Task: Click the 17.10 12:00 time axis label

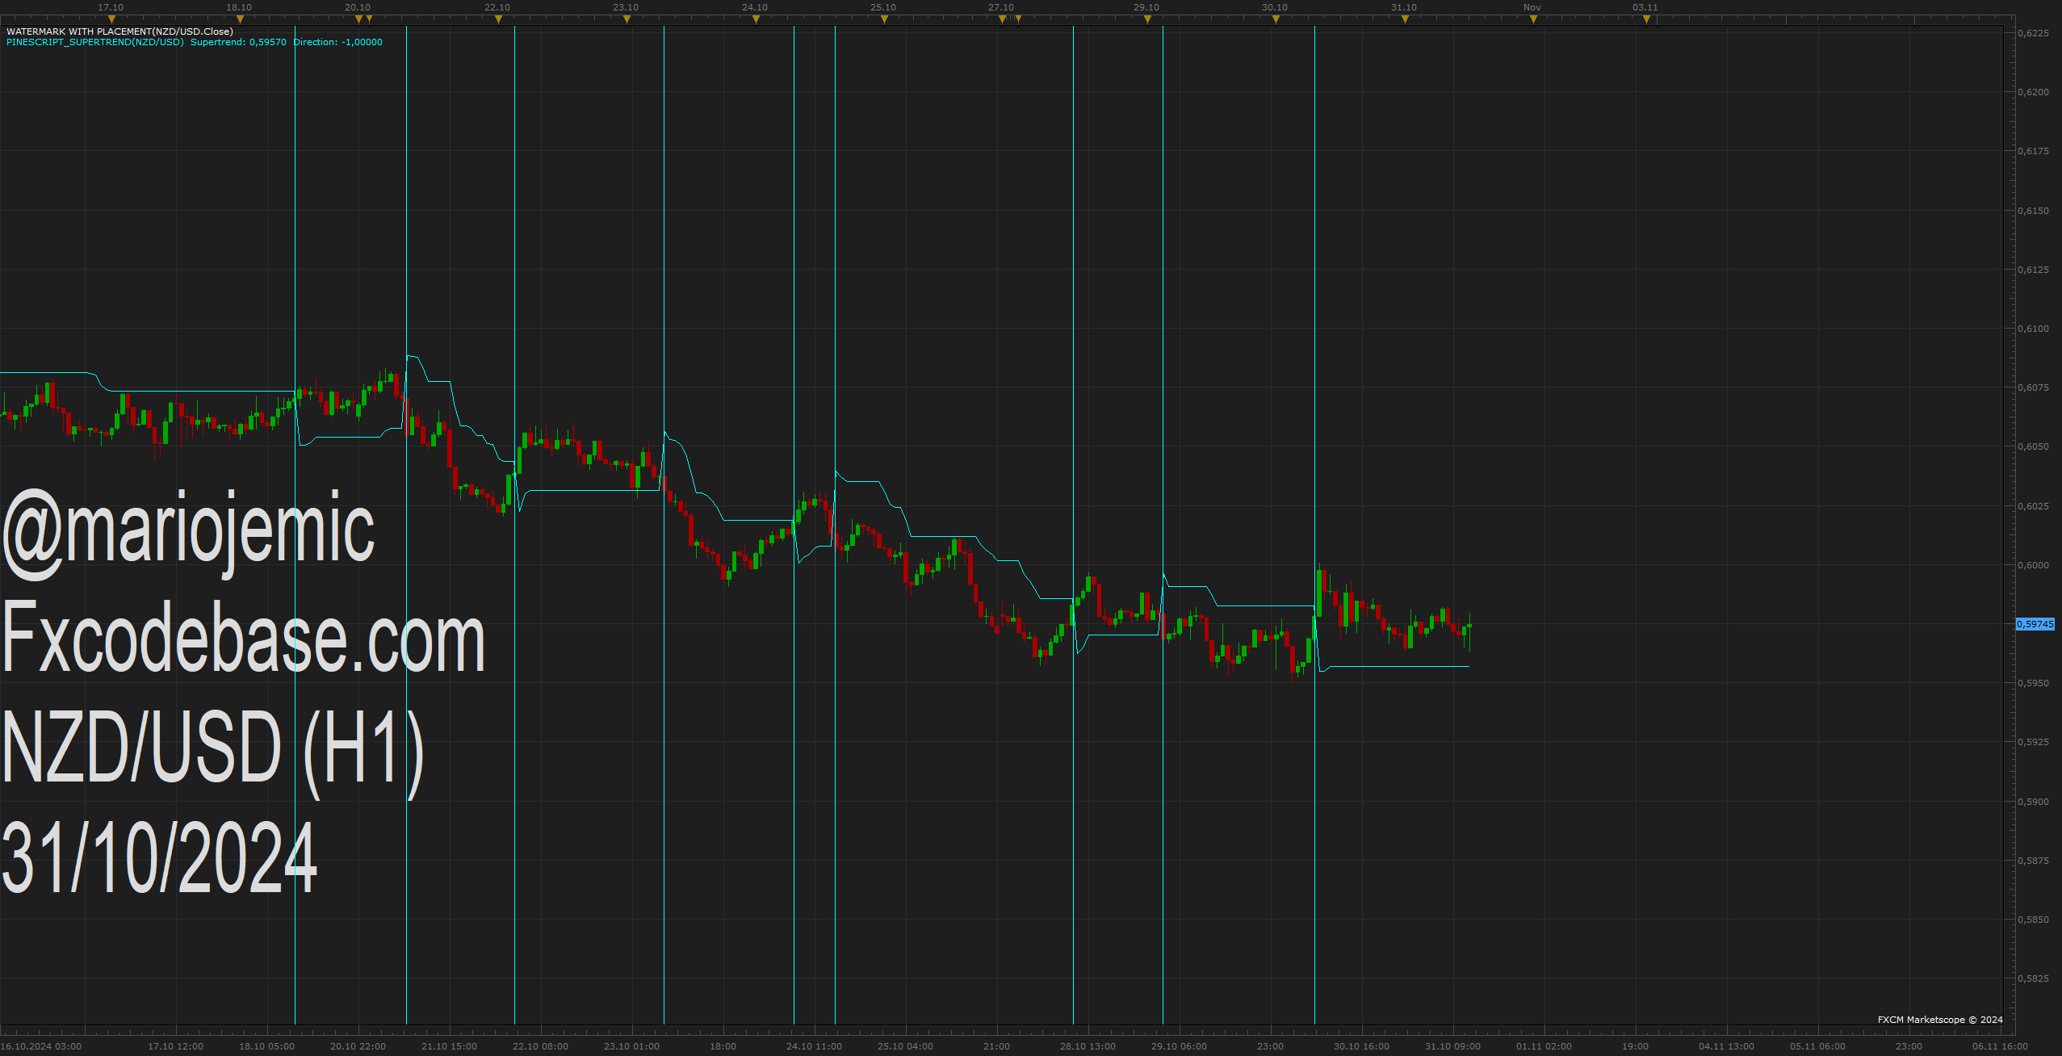Action: 175,1046
